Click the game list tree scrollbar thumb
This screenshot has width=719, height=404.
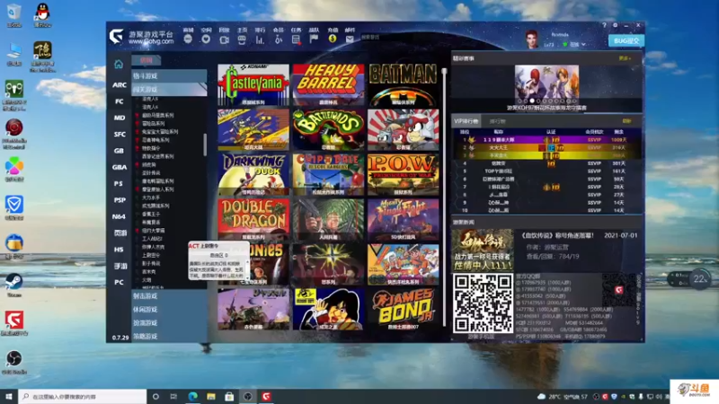coord(205,145)
